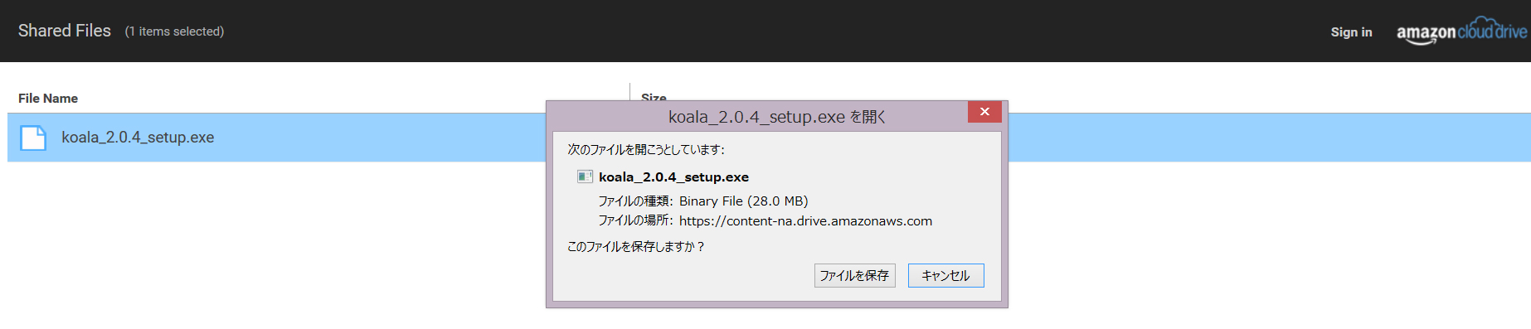1531x329 pixels.
Task: Click the executable file icon in the dialog
Action: [585, 177]
